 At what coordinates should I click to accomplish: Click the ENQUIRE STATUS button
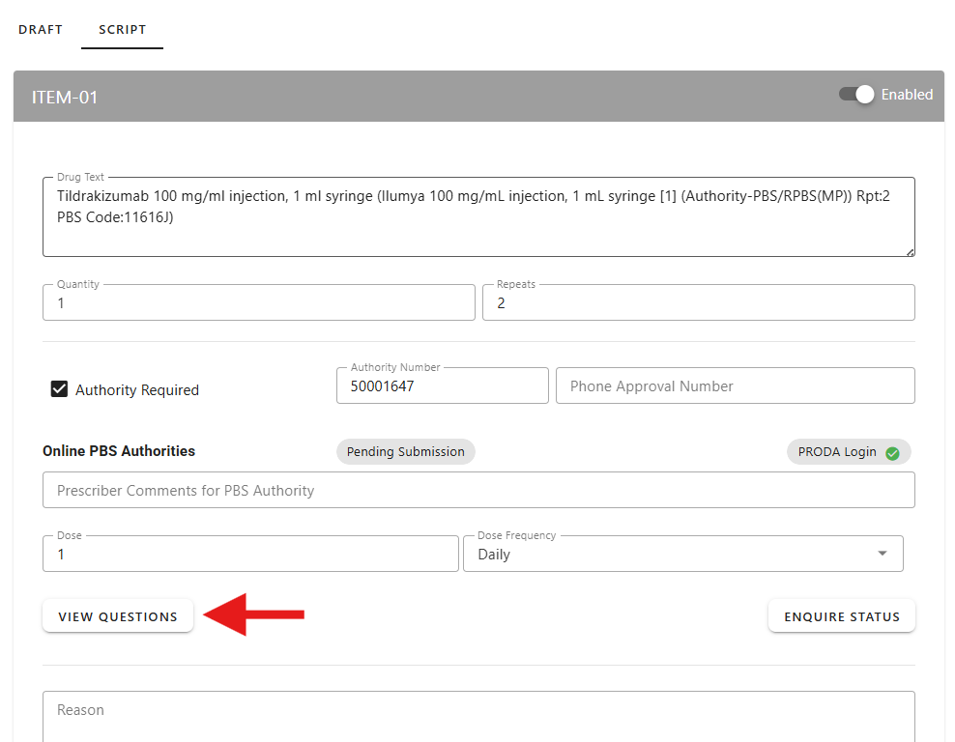tap(841, 616)
